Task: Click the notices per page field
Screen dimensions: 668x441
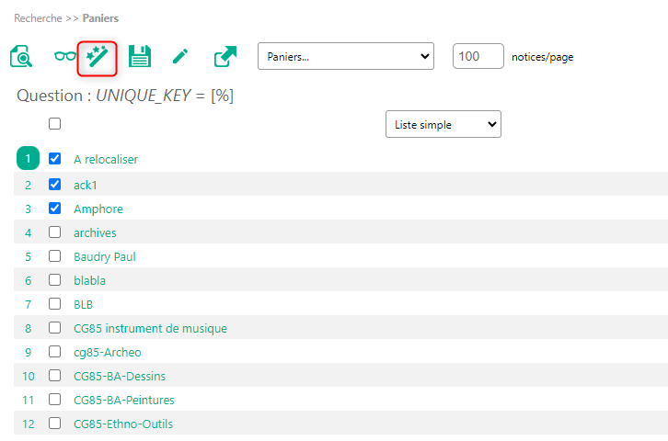Action: tap(478, 56)
